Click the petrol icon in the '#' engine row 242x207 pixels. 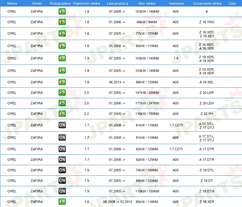[x=62, y=11]
